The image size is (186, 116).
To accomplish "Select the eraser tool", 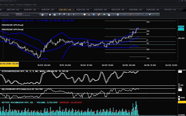I will pyautogui.click(x=150, y=15).
